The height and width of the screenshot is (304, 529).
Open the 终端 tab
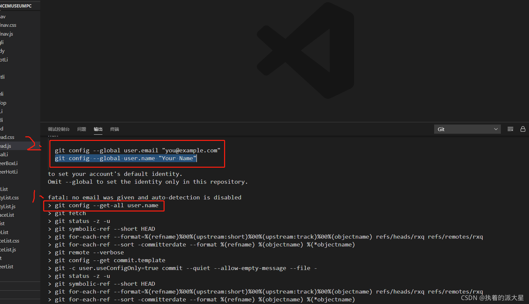tap(115, 129)
